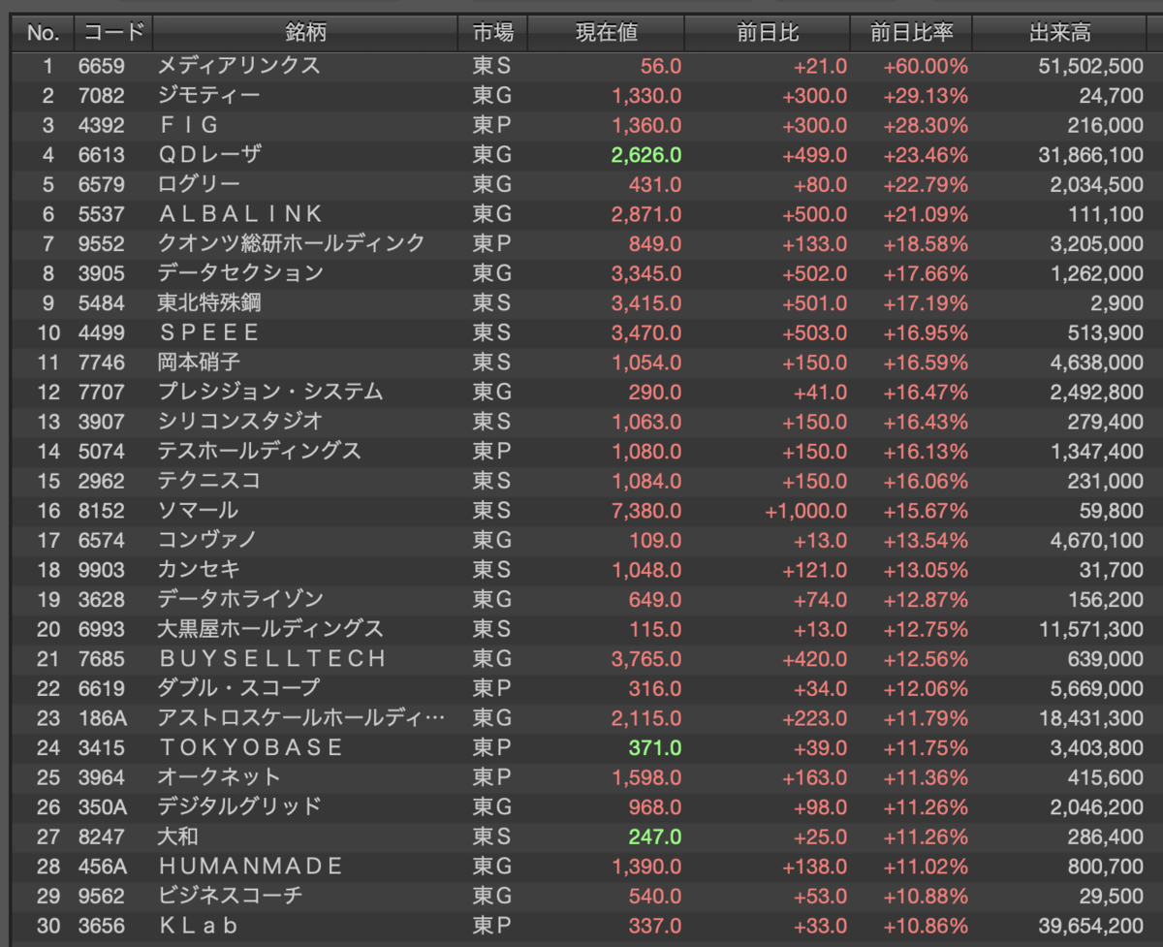
Task: Open the ＦＩＧ stock row name
Action: click(188, 125)
